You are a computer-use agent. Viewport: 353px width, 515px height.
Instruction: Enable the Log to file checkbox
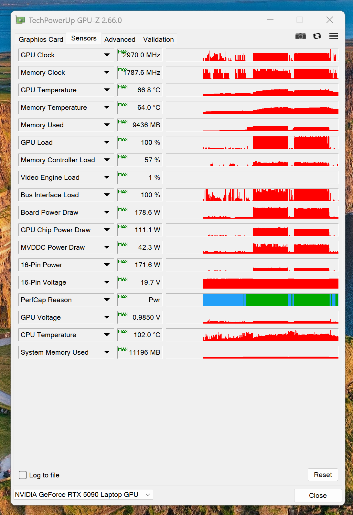[x=23, y=475]
